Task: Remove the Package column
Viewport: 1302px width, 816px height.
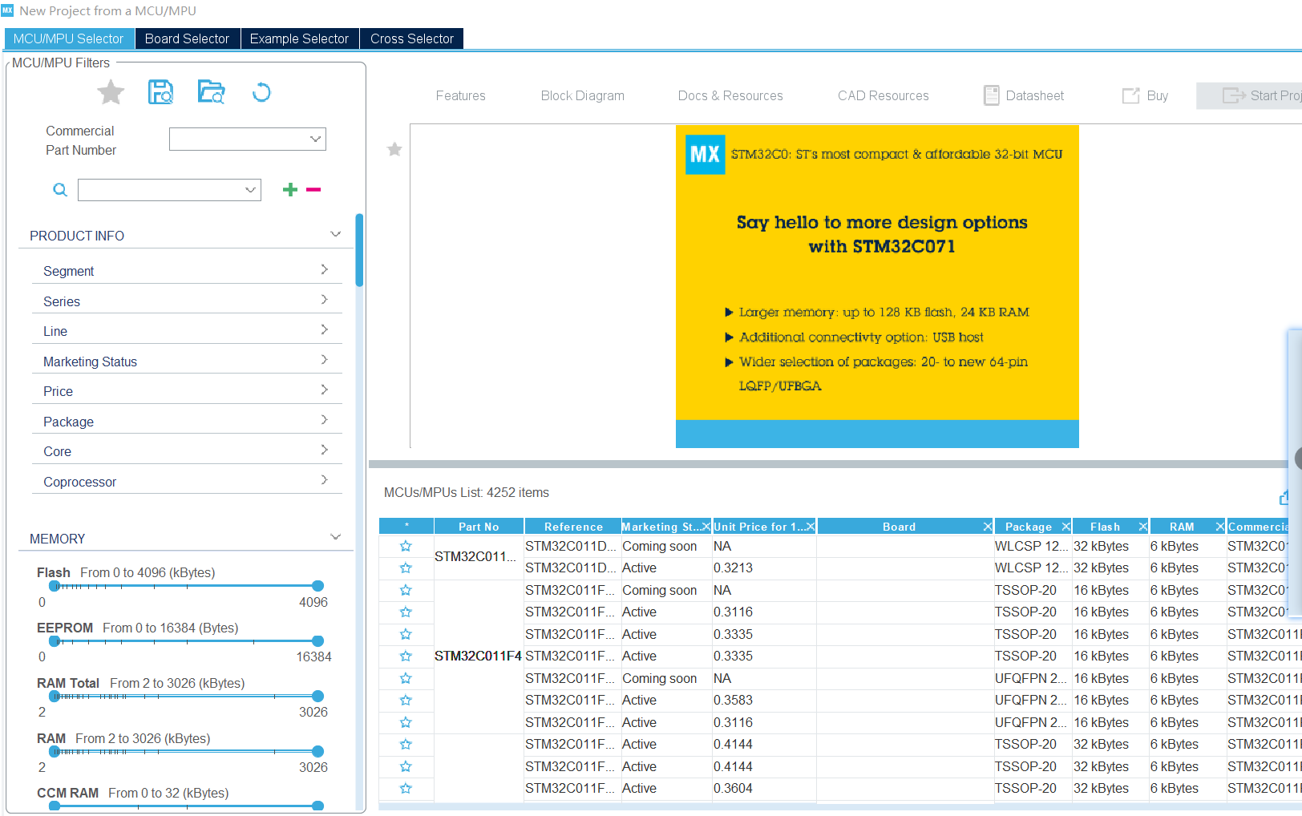Action: tap(1065, 527)
